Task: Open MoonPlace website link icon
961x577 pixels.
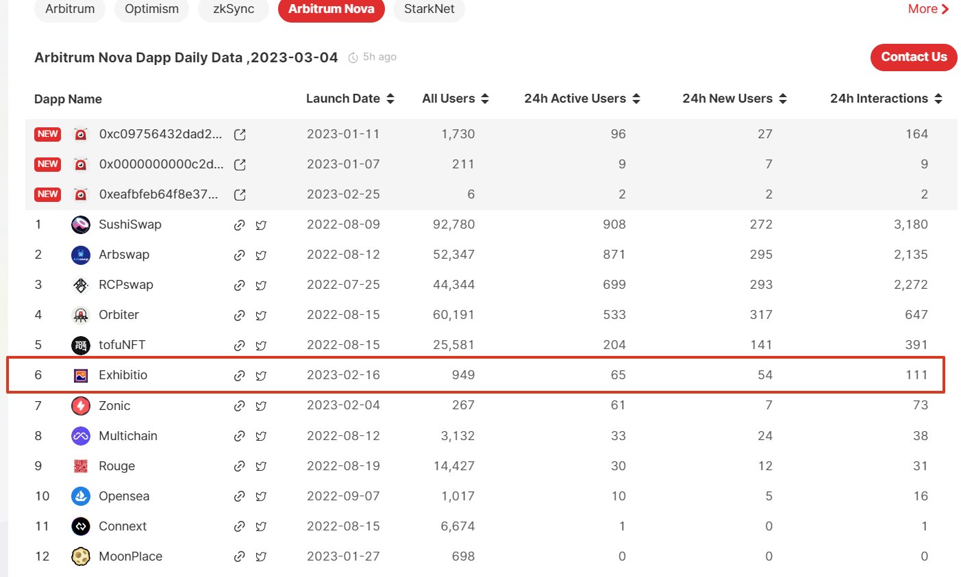Action: click(239, 556)
